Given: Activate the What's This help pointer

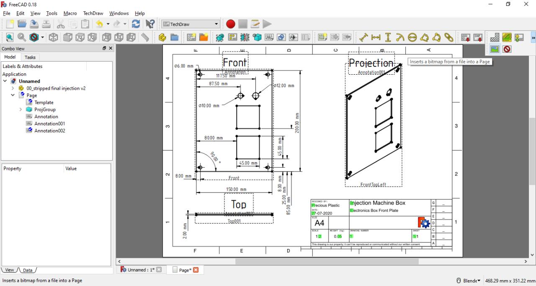Looking at the screenshot, I should click(x=150, y=24).
